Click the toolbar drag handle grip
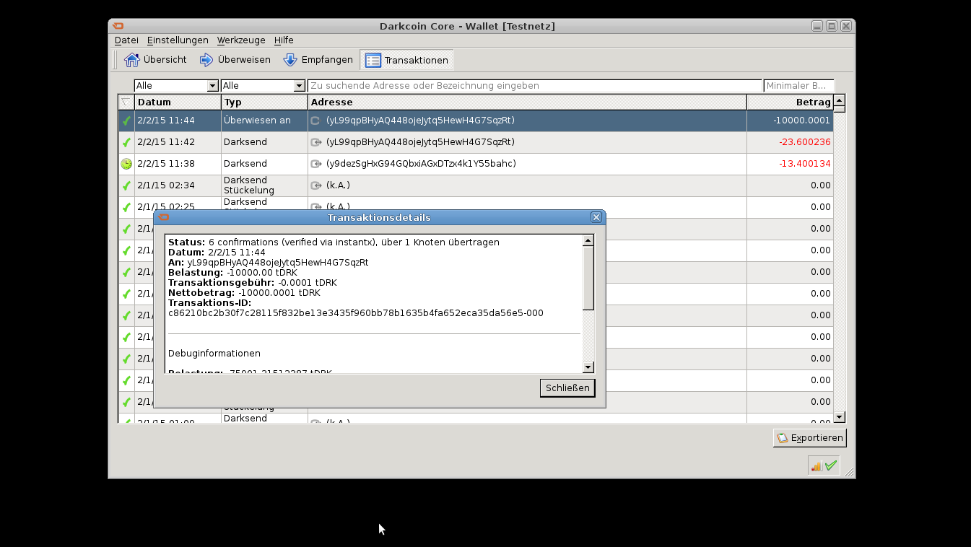Image resolution: width=971 pixels, height=547 pixels. coord(115,60)
